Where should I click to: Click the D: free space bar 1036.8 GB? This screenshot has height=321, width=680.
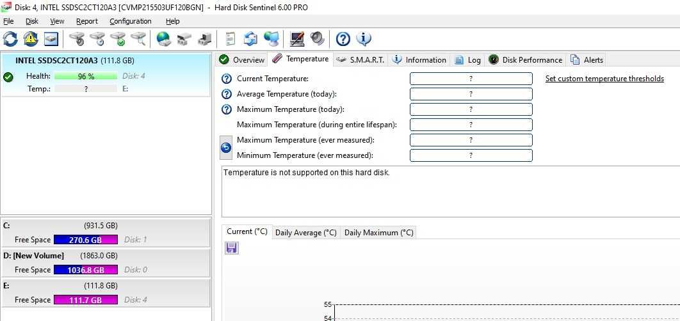(85, 270)
